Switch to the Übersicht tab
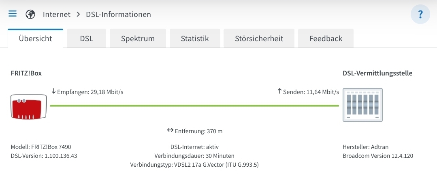Image resolution: width=437 pixels, height=180 pixels. coord(35,38)
